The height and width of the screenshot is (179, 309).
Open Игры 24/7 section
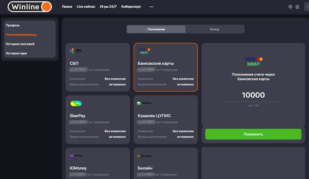click(x=108, y=7)
